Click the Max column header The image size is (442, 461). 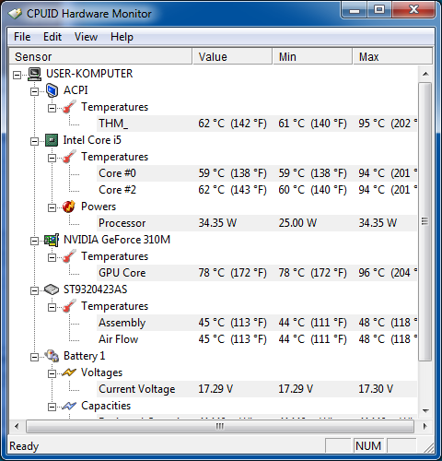pyautogui.click(x=392, y=56)
